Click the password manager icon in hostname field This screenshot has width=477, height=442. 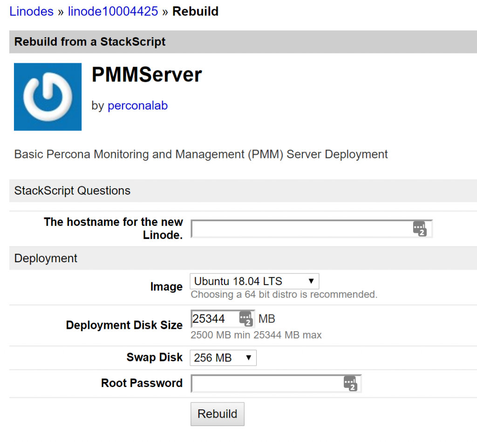421,228
